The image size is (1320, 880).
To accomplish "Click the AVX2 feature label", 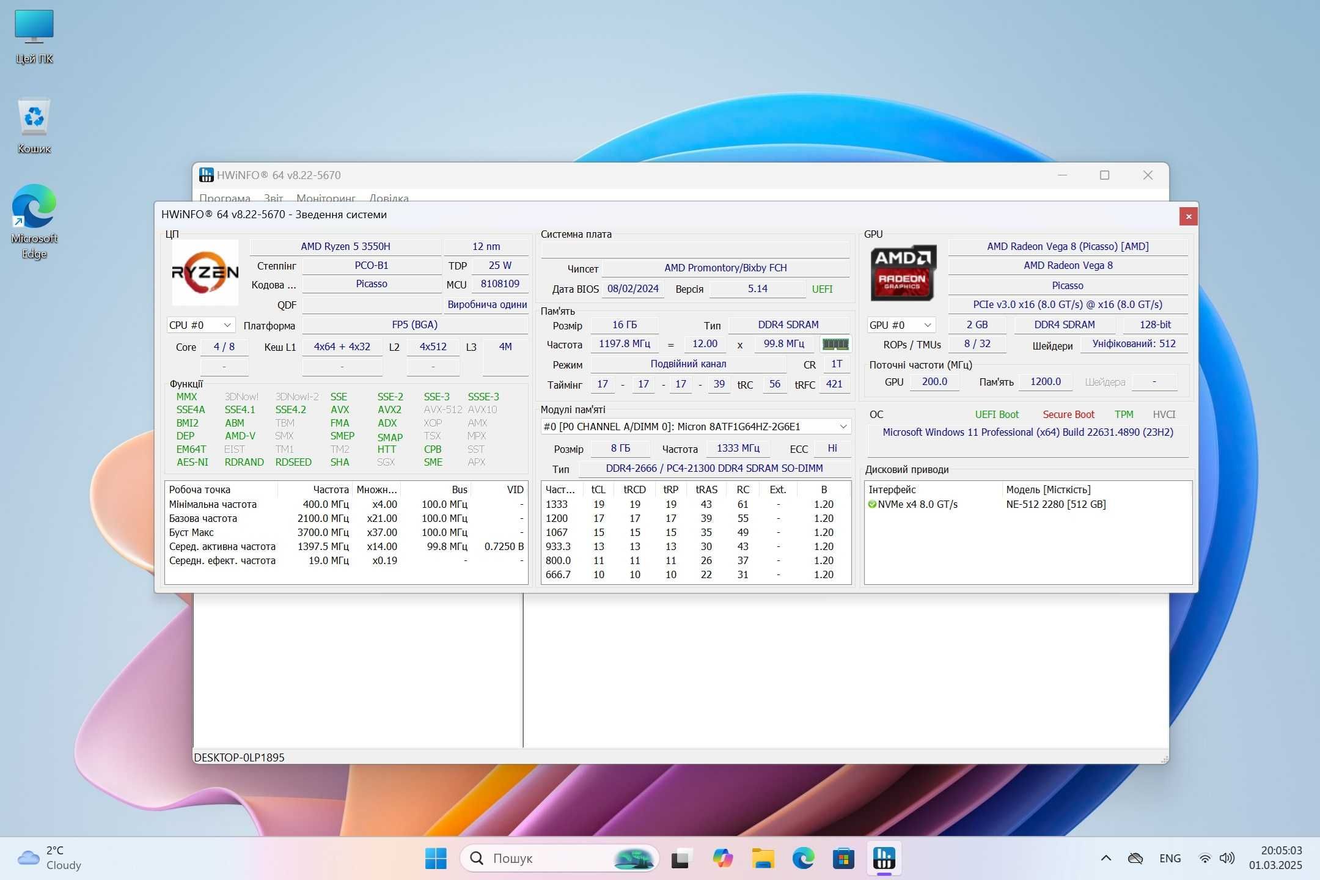I will (389, 409).
